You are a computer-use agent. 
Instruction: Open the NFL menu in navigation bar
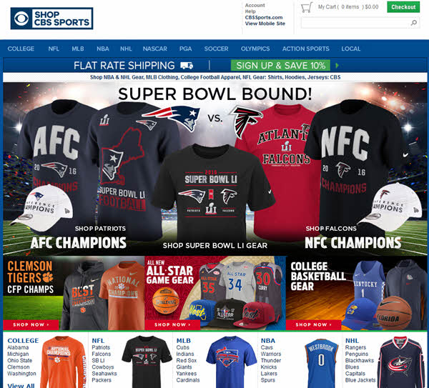tap(54, 49)
